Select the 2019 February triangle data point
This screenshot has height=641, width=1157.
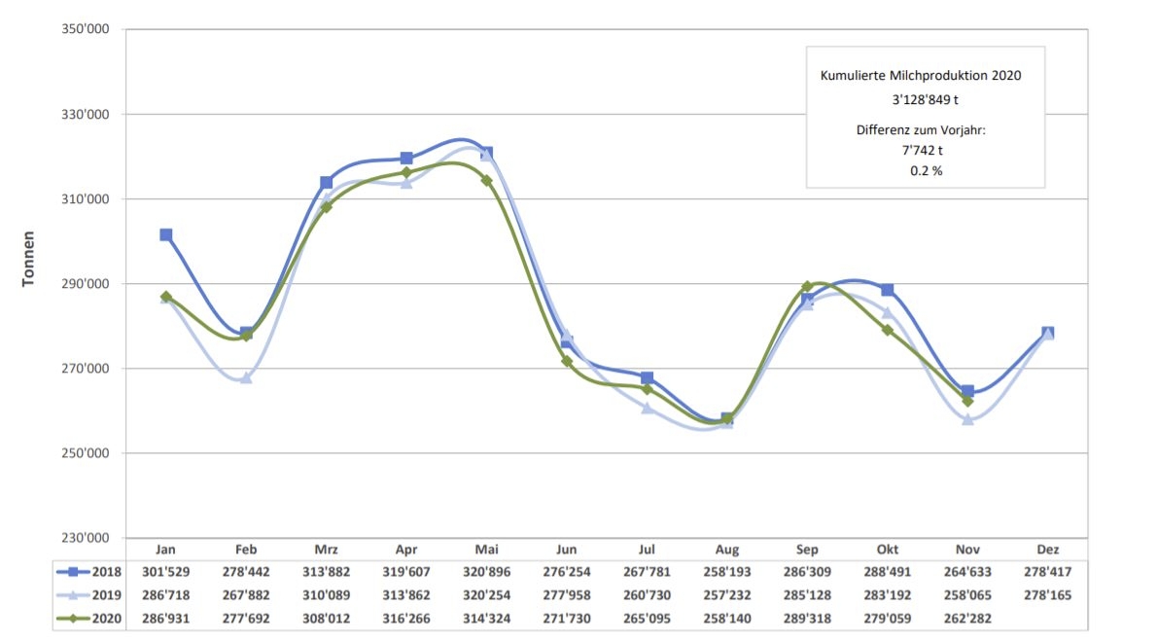click(246, 377)
